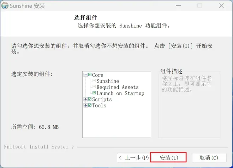The height and width of the screenshot is (168, 233).
Task: Click the 组件描述 group label
Action: click(x=171, y=71)
